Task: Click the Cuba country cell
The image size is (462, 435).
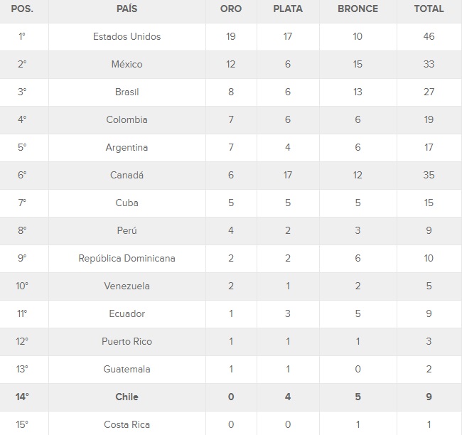Action: coord(127,203)
